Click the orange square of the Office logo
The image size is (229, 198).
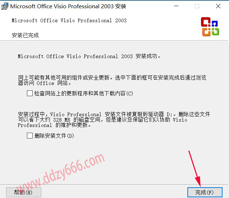[x=206, y=32]
